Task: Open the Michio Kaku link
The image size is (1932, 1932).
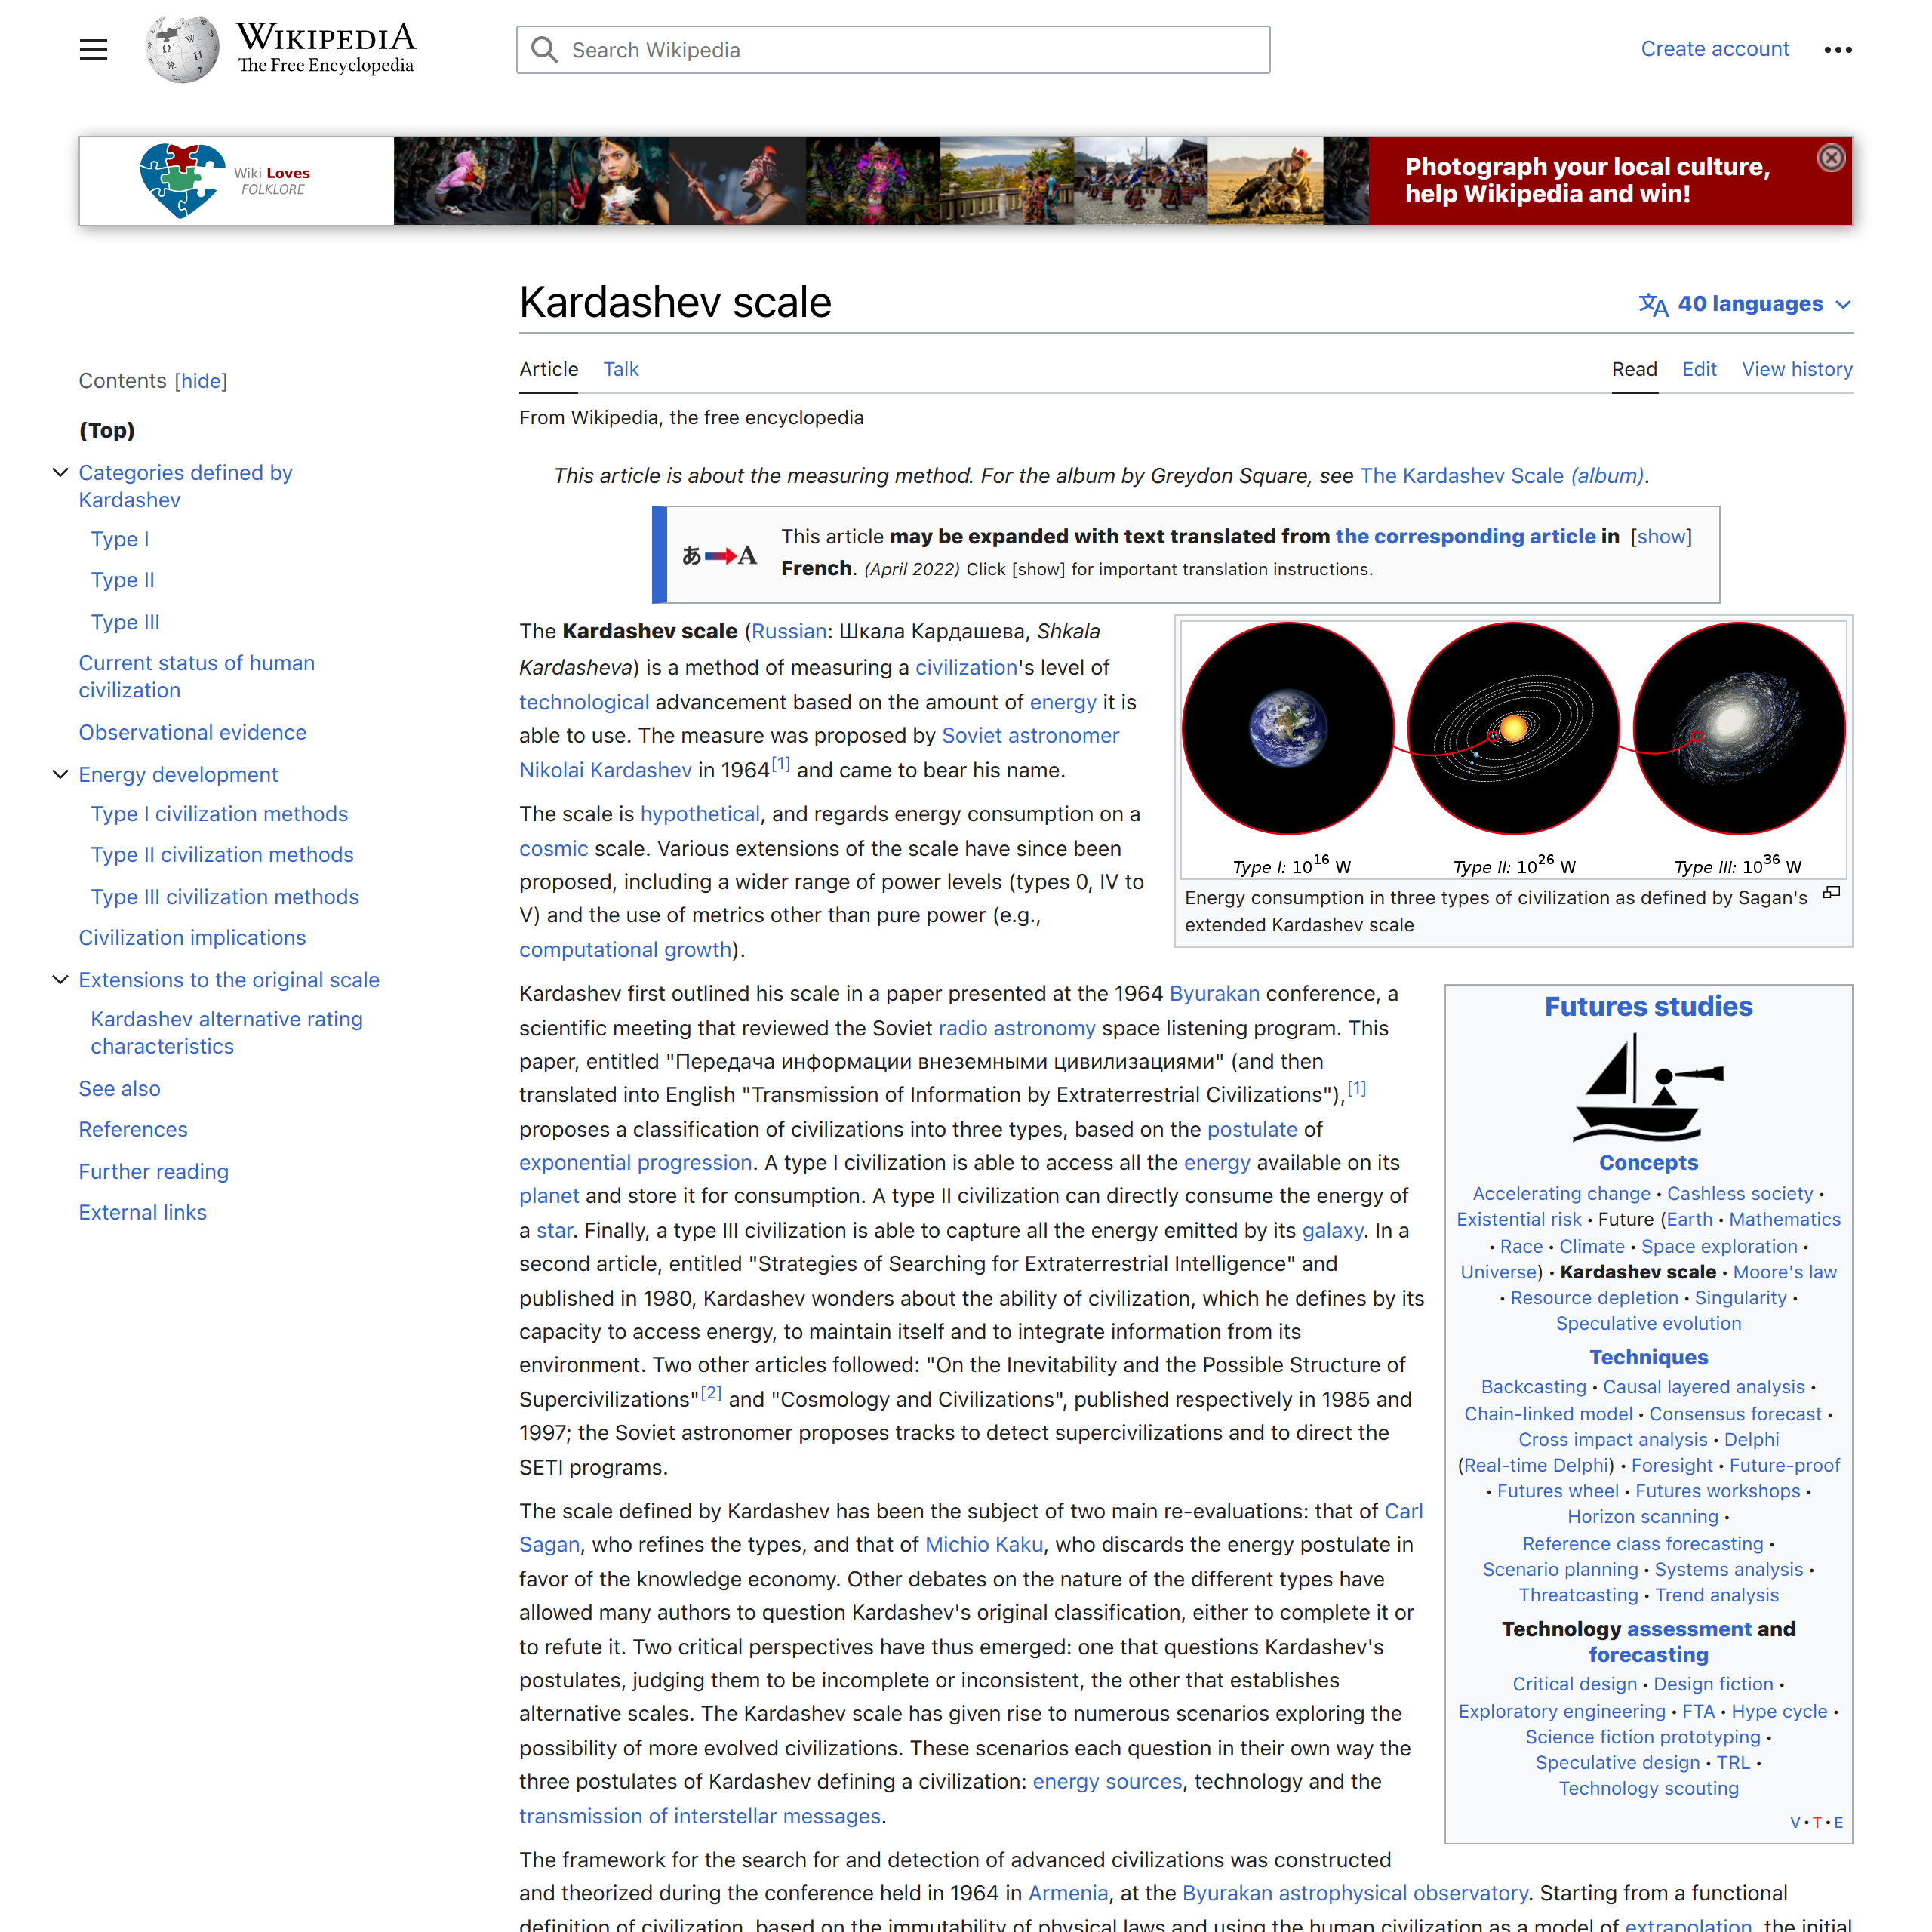Action: (983, 1544)
